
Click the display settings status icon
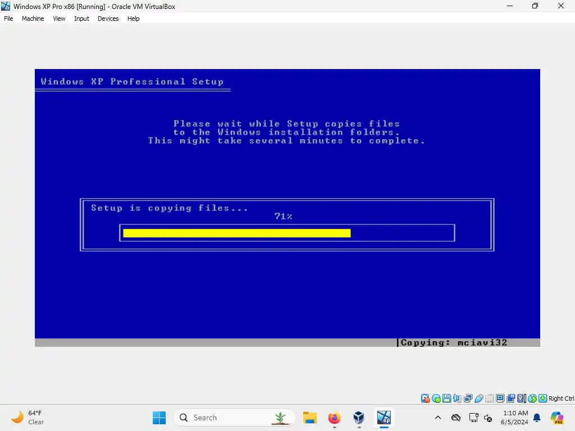click(x=500, y=398)
